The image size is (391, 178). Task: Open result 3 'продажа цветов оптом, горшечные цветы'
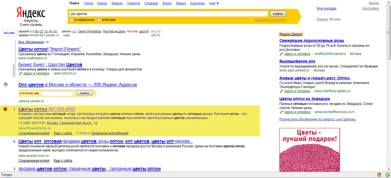(90, 169)
